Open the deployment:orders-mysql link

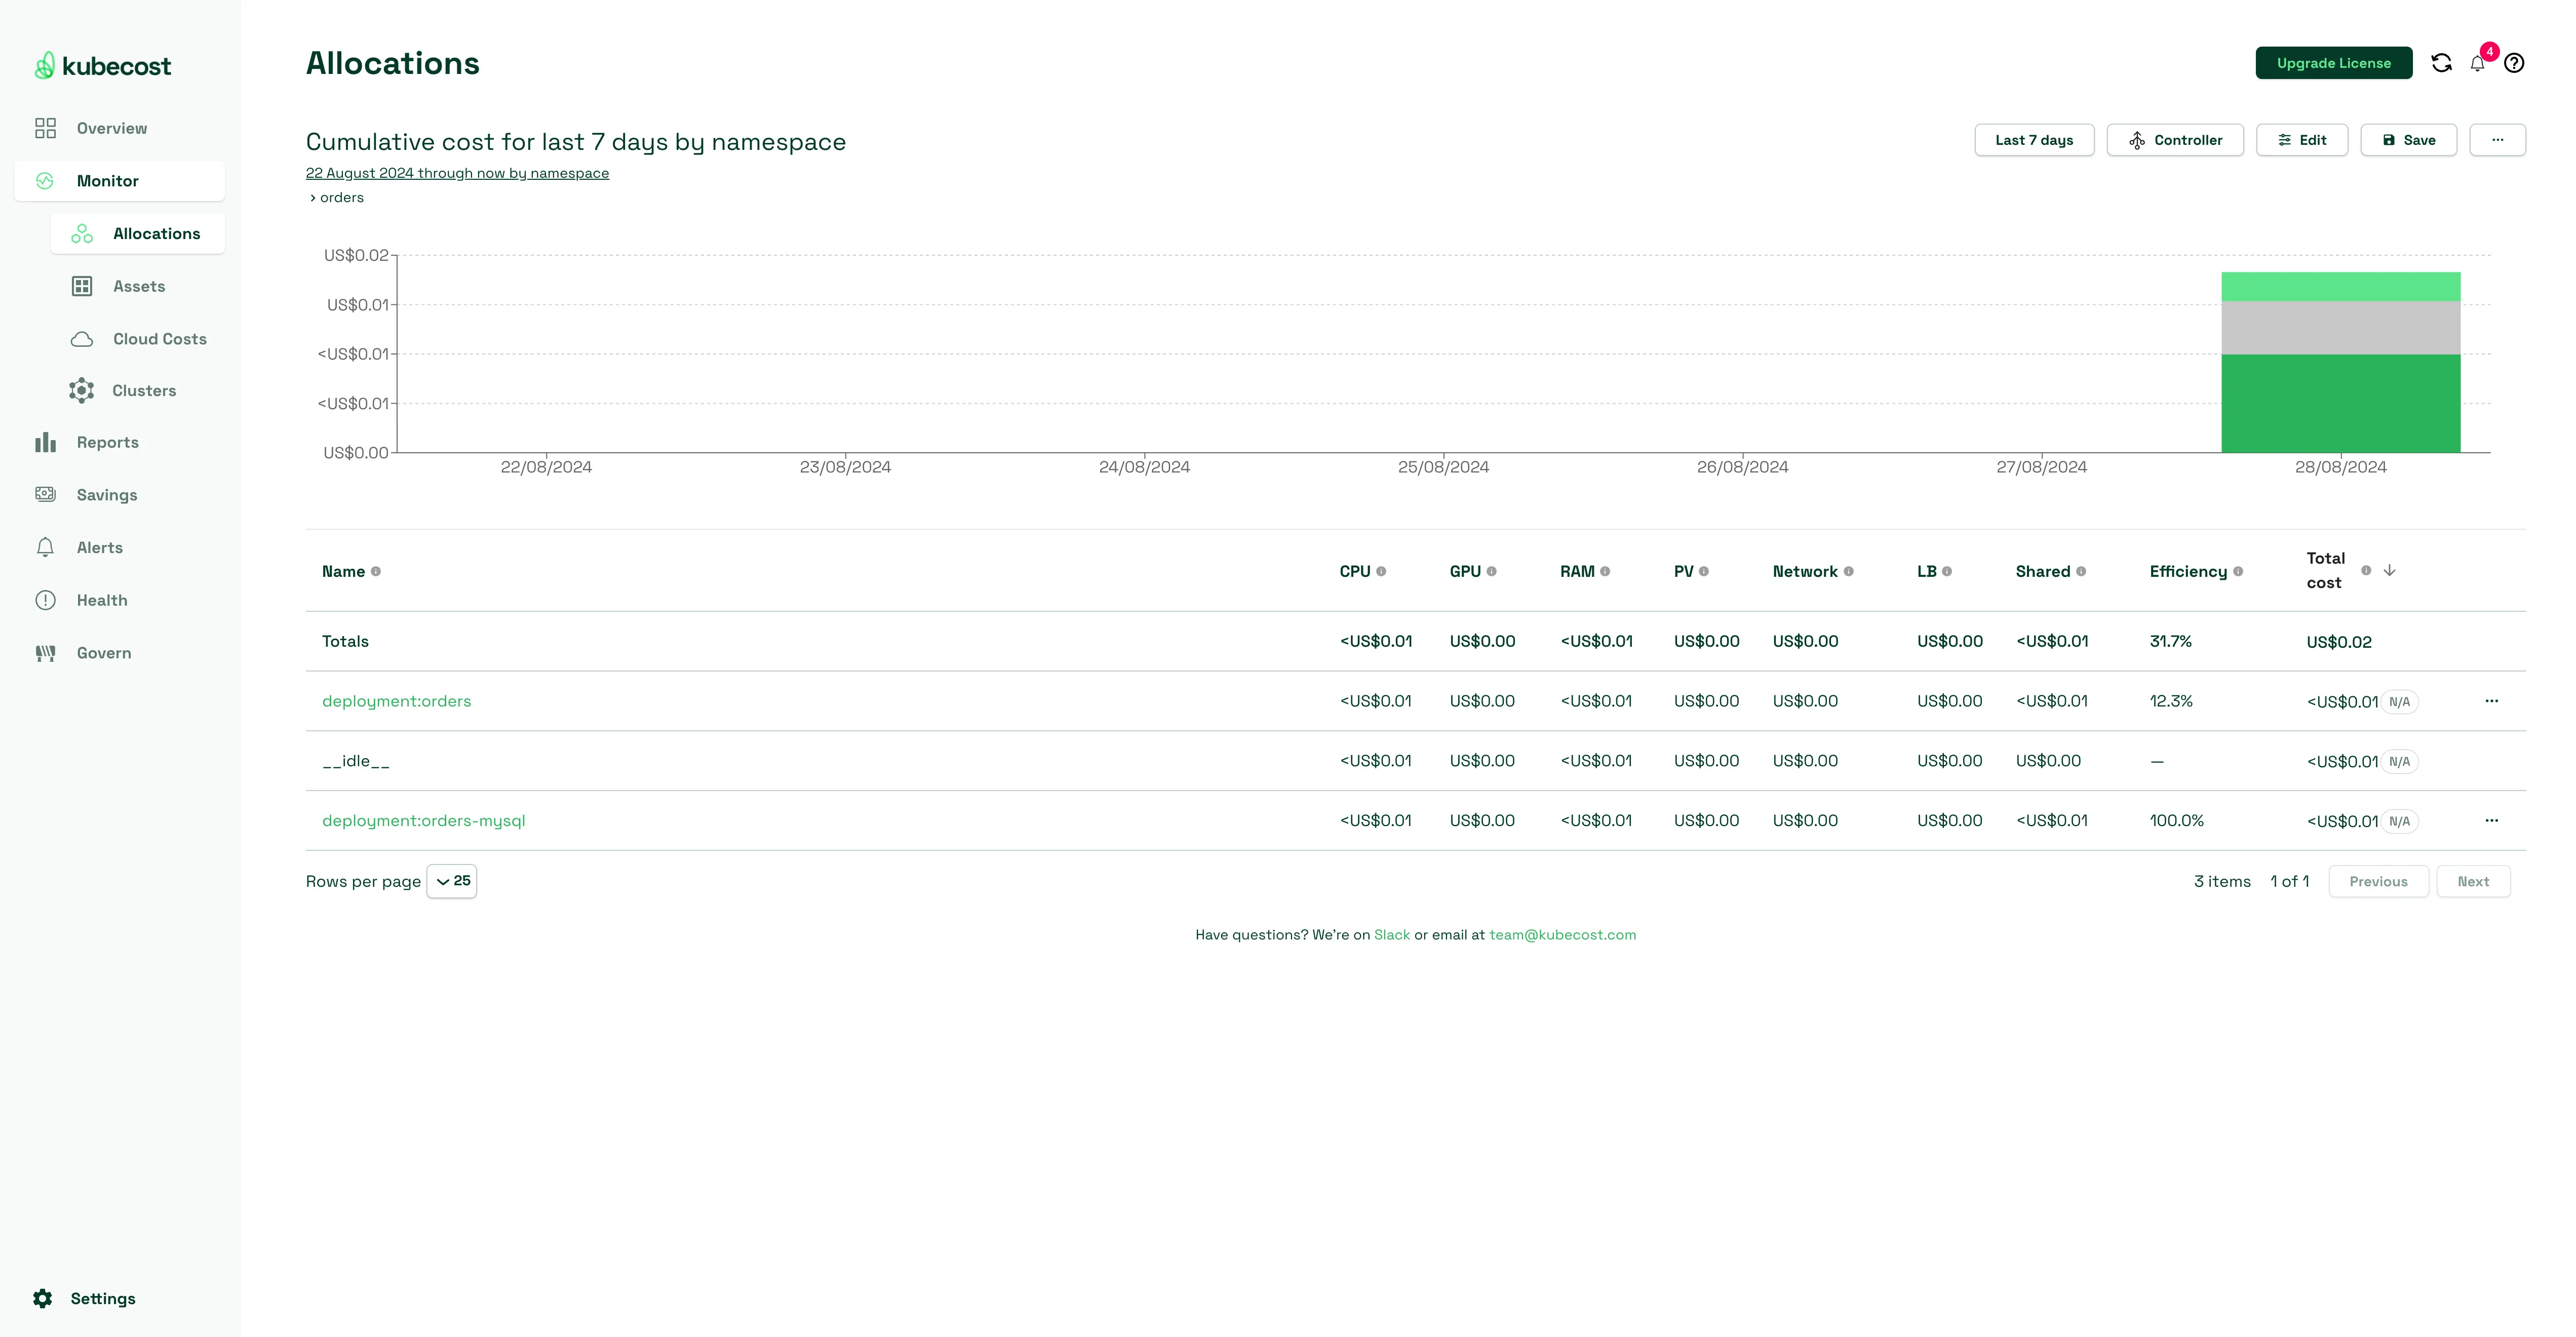[x=423, y=821]
